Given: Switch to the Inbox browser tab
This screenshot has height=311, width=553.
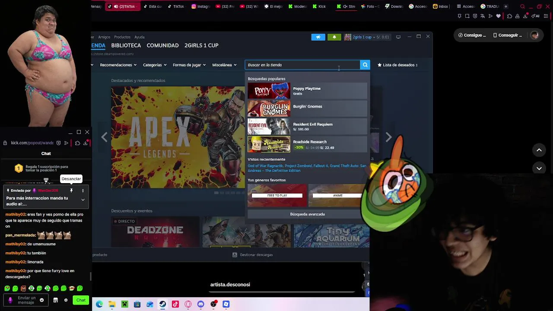Looking at the screenshot, I should coord(441,6).
